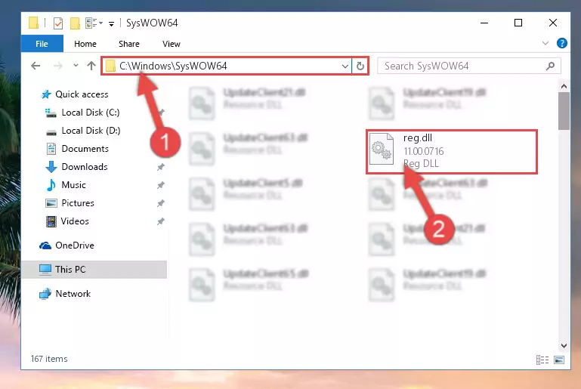The width and height of the screenshot is (581, 389).
Task: Click the address bar path C:\Windows\SysWOW64
Action: 173,66
